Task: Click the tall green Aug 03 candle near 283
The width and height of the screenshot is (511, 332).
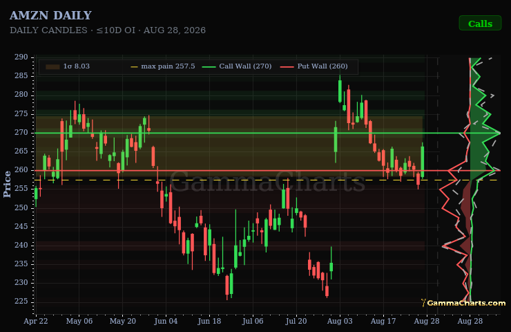Action: tap(340, 91)
